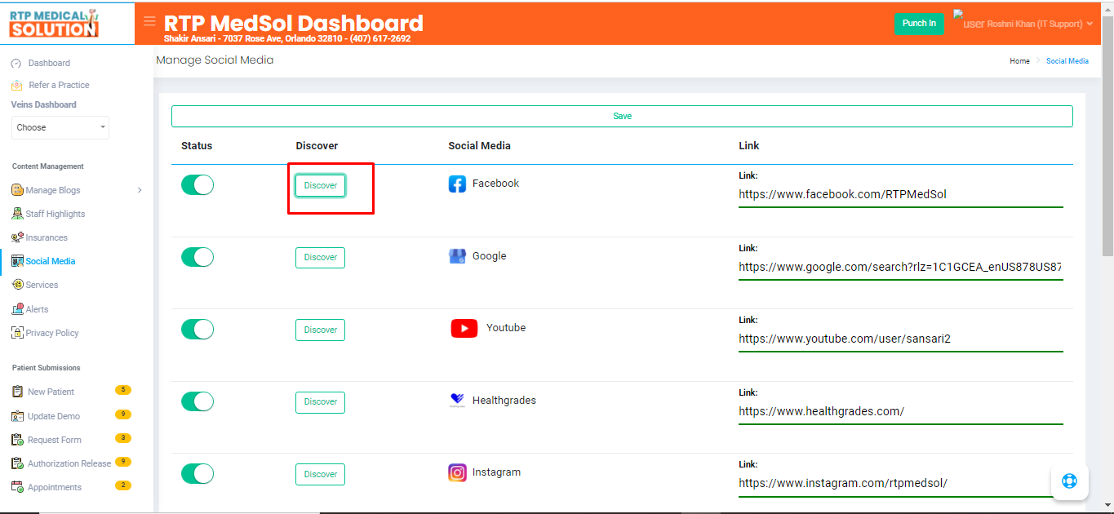Image resolution: width=1114 pixels, height=514 pixels.
Task: Click the Update Demo icon
Action: coord(18,416)
